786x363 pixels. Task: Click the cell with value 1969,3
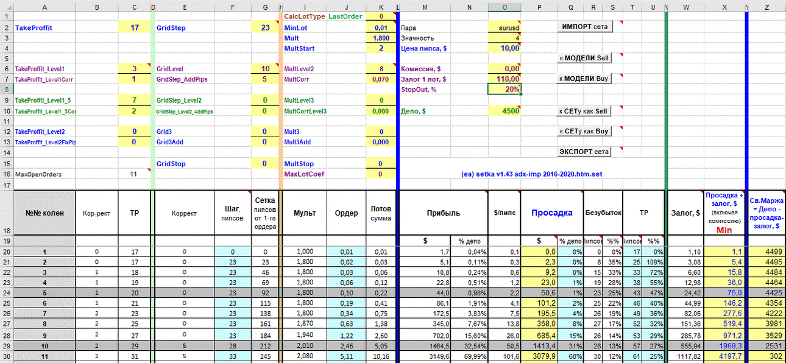[x=724, y=346]
